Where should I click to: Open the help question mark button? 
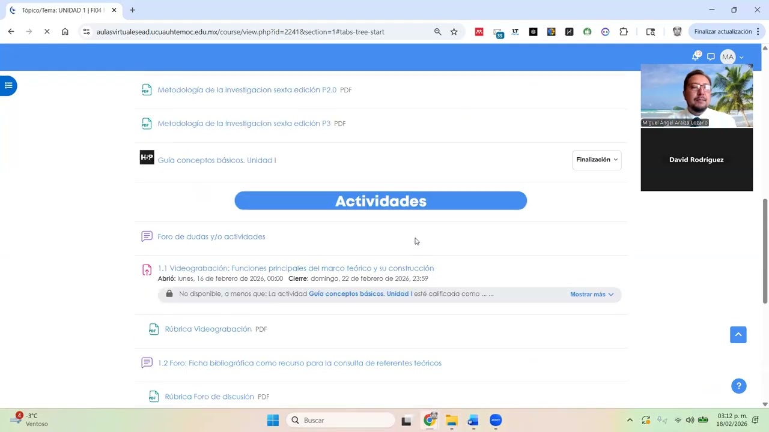739,386
